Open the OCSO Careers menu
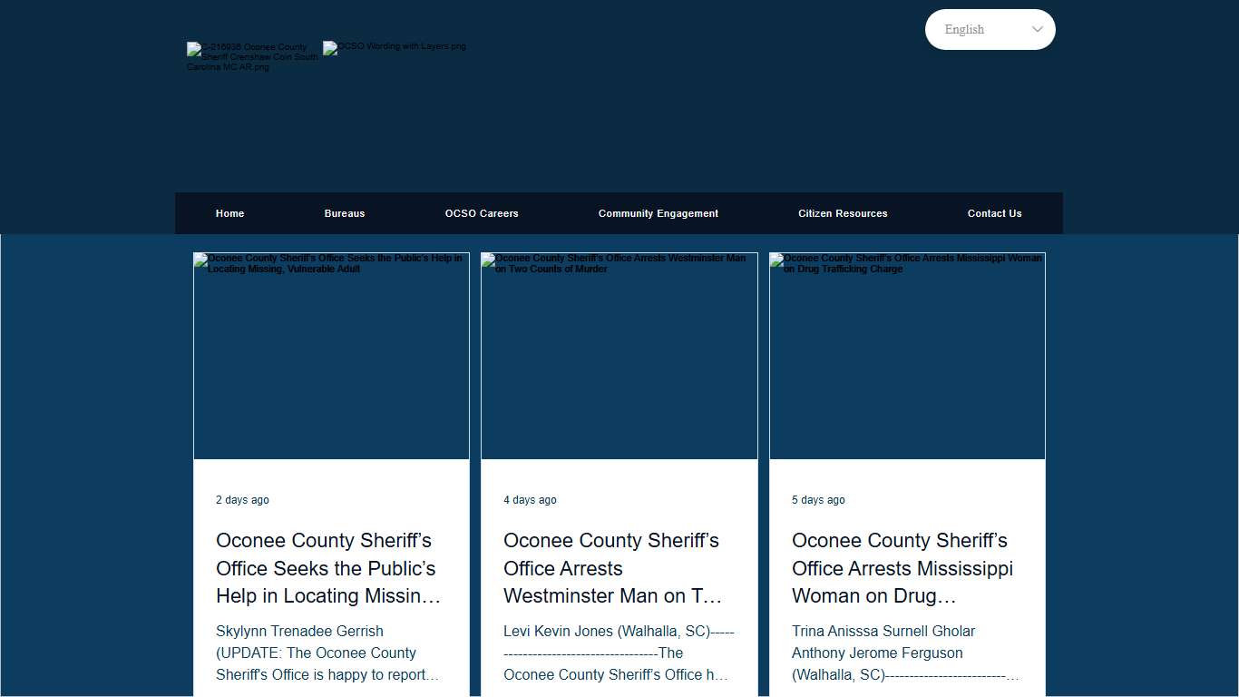 click(x=482, y=213)
